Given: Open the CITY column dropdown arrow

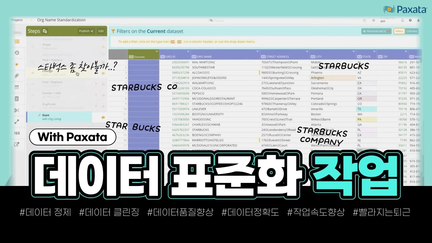Looking at the screenshot, I should coord(354,52).
